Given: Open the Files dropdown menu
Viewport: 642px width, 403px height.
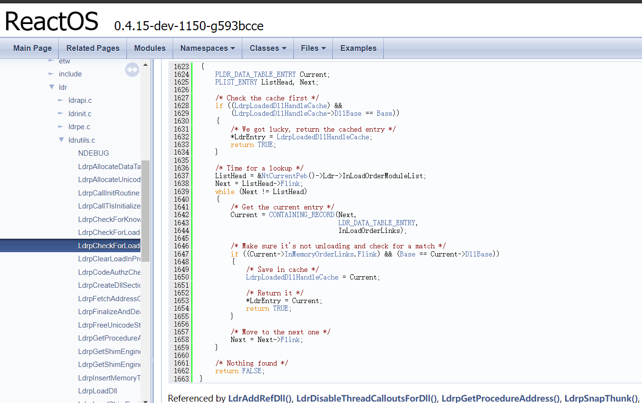Looking at the screenshot, I should click(313, 48).
